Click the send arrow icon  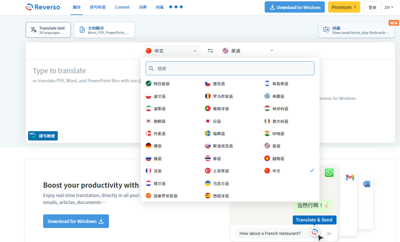pos(329,233)
